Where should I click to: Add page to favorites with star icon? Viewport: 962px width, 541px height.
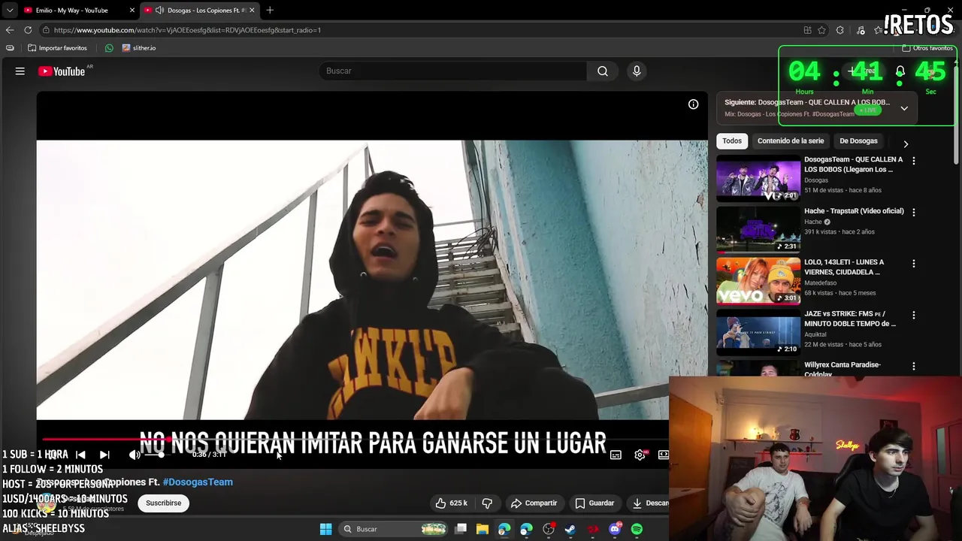coord(822,30)
